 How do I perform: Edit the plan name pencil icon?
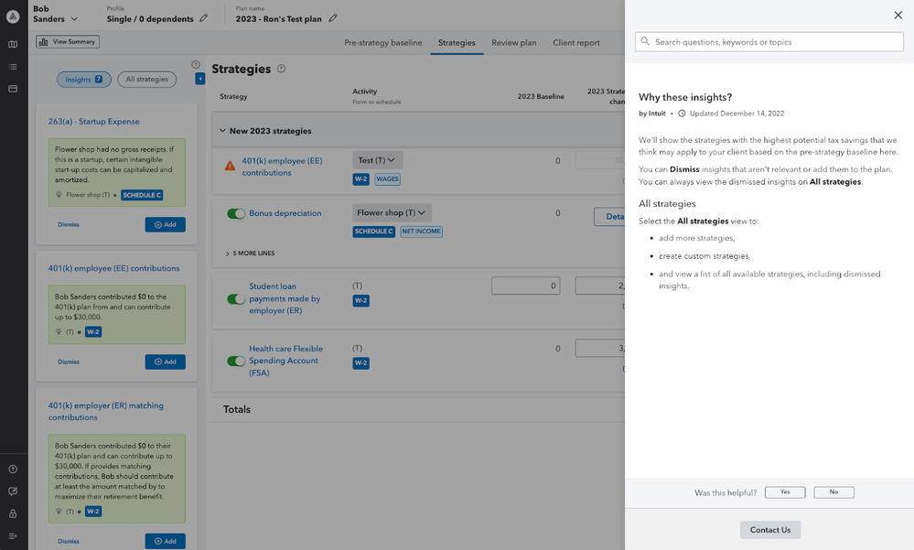[x=333, y=18]
